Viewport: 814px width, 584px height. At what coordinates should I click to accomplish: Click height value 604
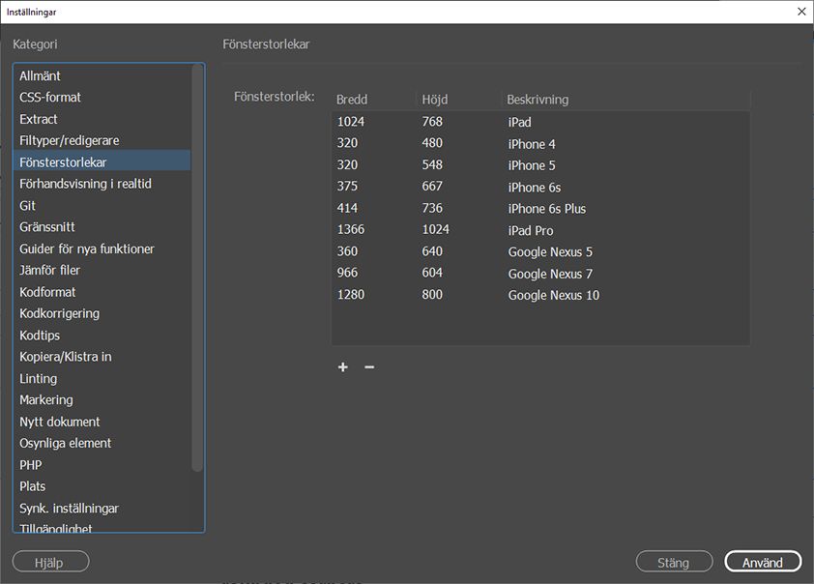coord(432,272)
